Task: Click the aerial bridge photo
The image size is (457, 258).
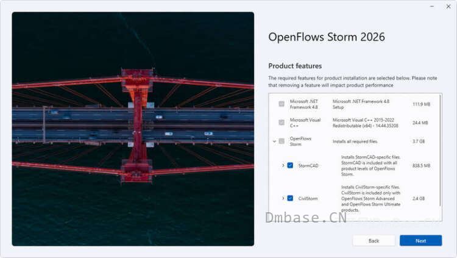Action: pyautogui.click(x=133, y=129)
